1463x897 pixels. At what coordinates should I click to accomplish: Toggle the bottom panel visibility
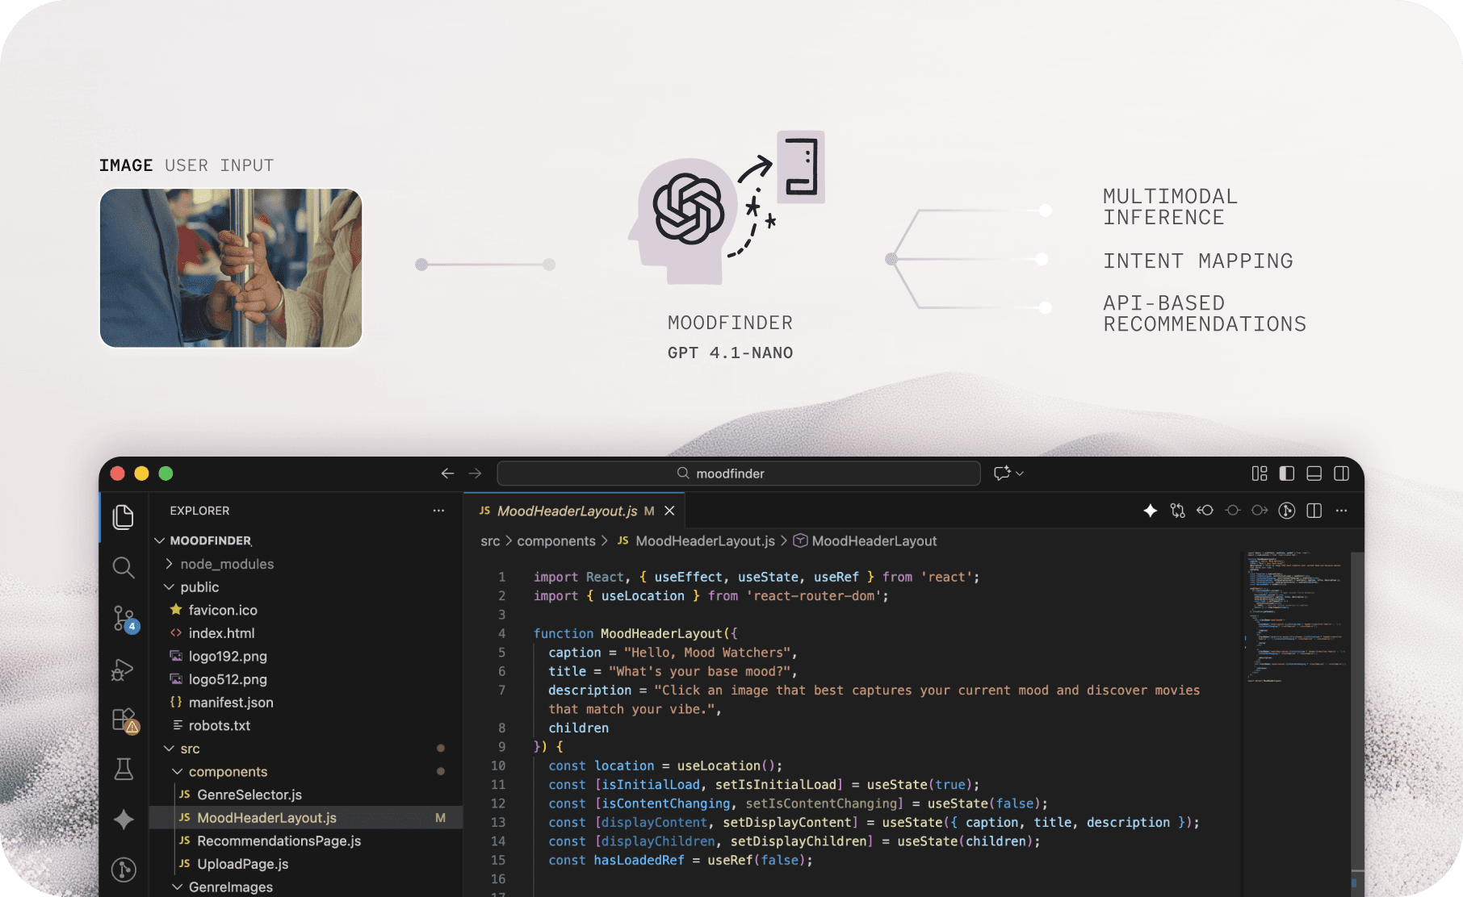[1314, 474]
